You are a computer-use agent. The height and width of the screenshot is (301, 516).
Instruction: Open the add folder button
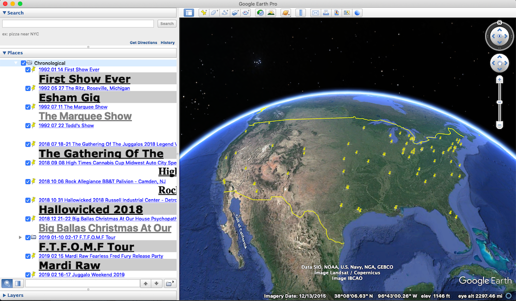click(x=169, y=283)
